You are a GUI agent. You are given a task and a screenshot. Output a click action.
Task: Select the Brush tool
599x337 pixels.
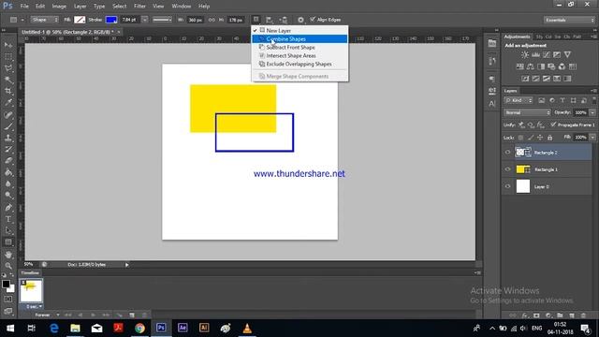pos(8,126)
